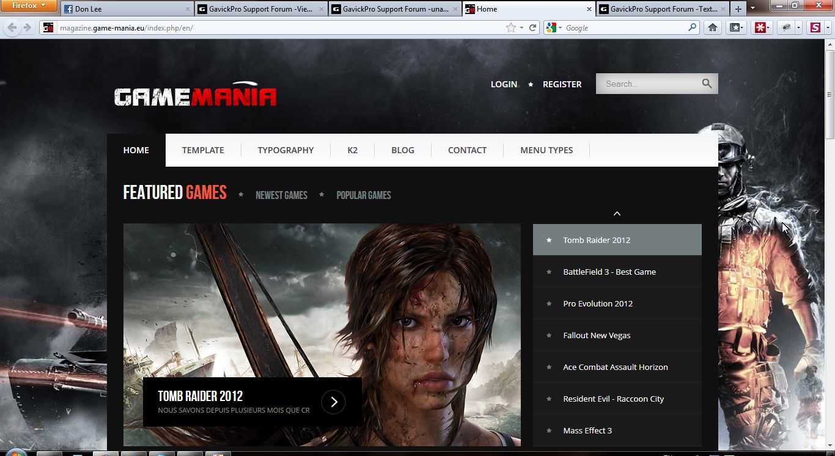Select Tomb Raider 2012 in games list
The height and width of the screenshot is (456, 835).
tap(617, 240)
